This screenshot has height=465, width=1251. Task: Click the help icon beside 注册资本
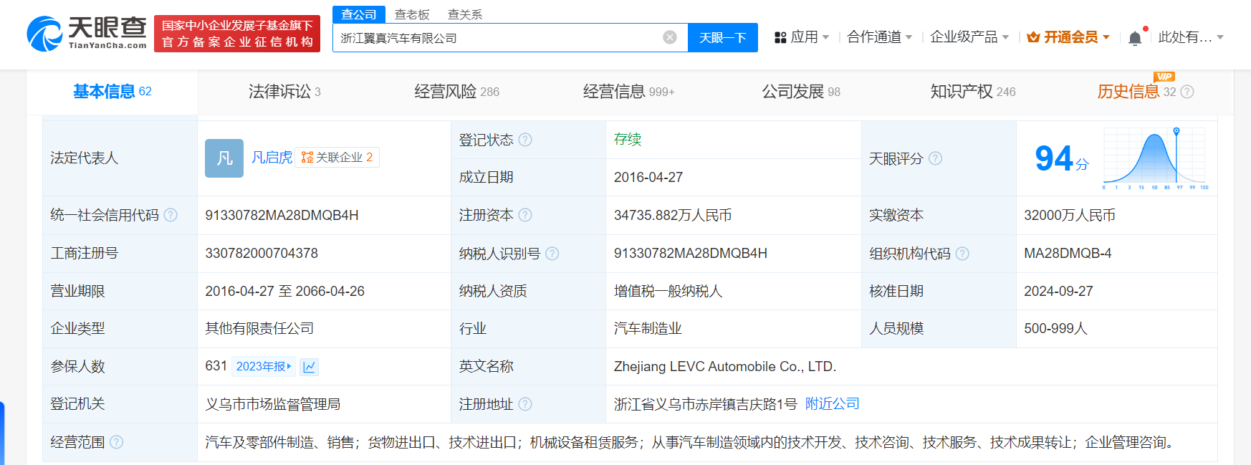[525, 215]
